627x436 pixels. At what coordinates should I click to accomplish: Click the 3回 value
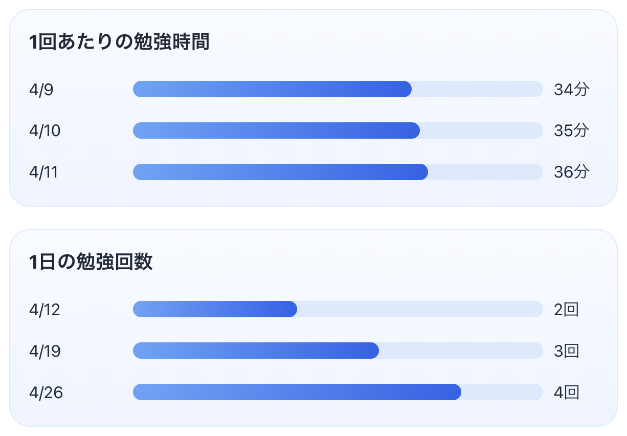point(566,351)
